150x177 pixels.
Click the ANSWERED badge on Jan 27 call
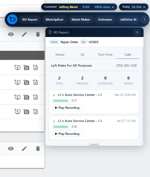pyautogui.click(x=61, y=127)
